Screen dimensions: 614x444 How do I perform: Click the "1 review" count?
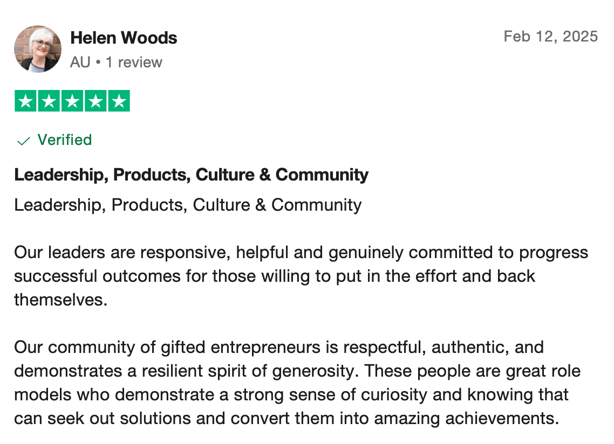[134, 63]
